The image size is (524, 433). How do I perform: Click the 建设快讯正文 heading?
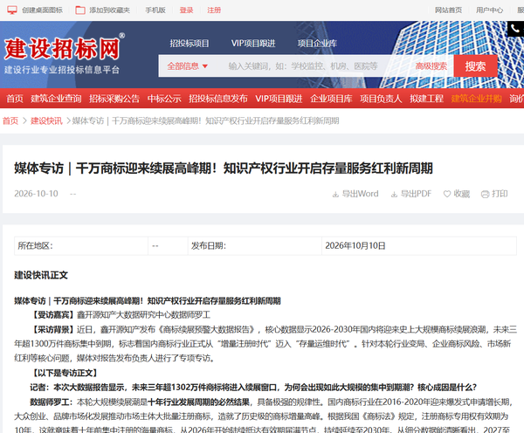point(41,275)
